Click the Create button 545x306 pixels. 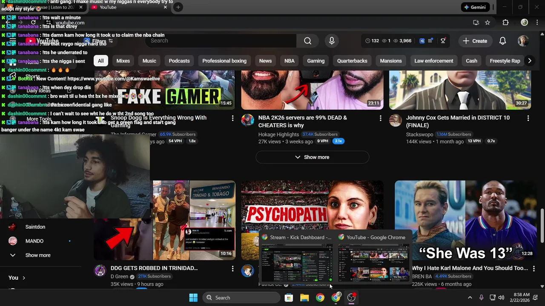tap(475, 41)
